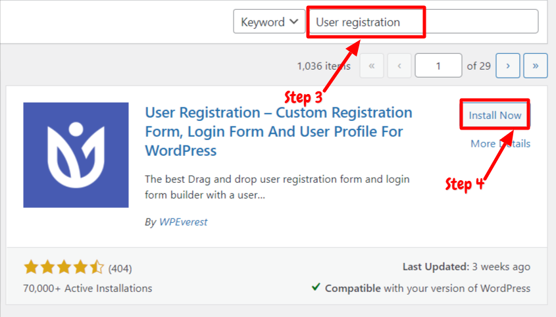Click the current page number box
556x317 pixels.
pos(438,66)
